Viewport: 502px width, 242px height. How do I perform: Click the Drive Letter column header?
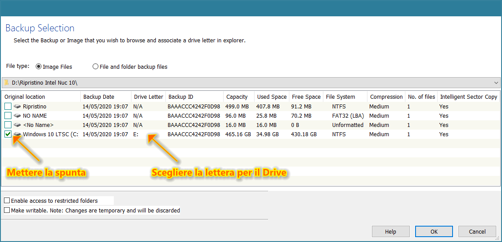tap(149, 97)
